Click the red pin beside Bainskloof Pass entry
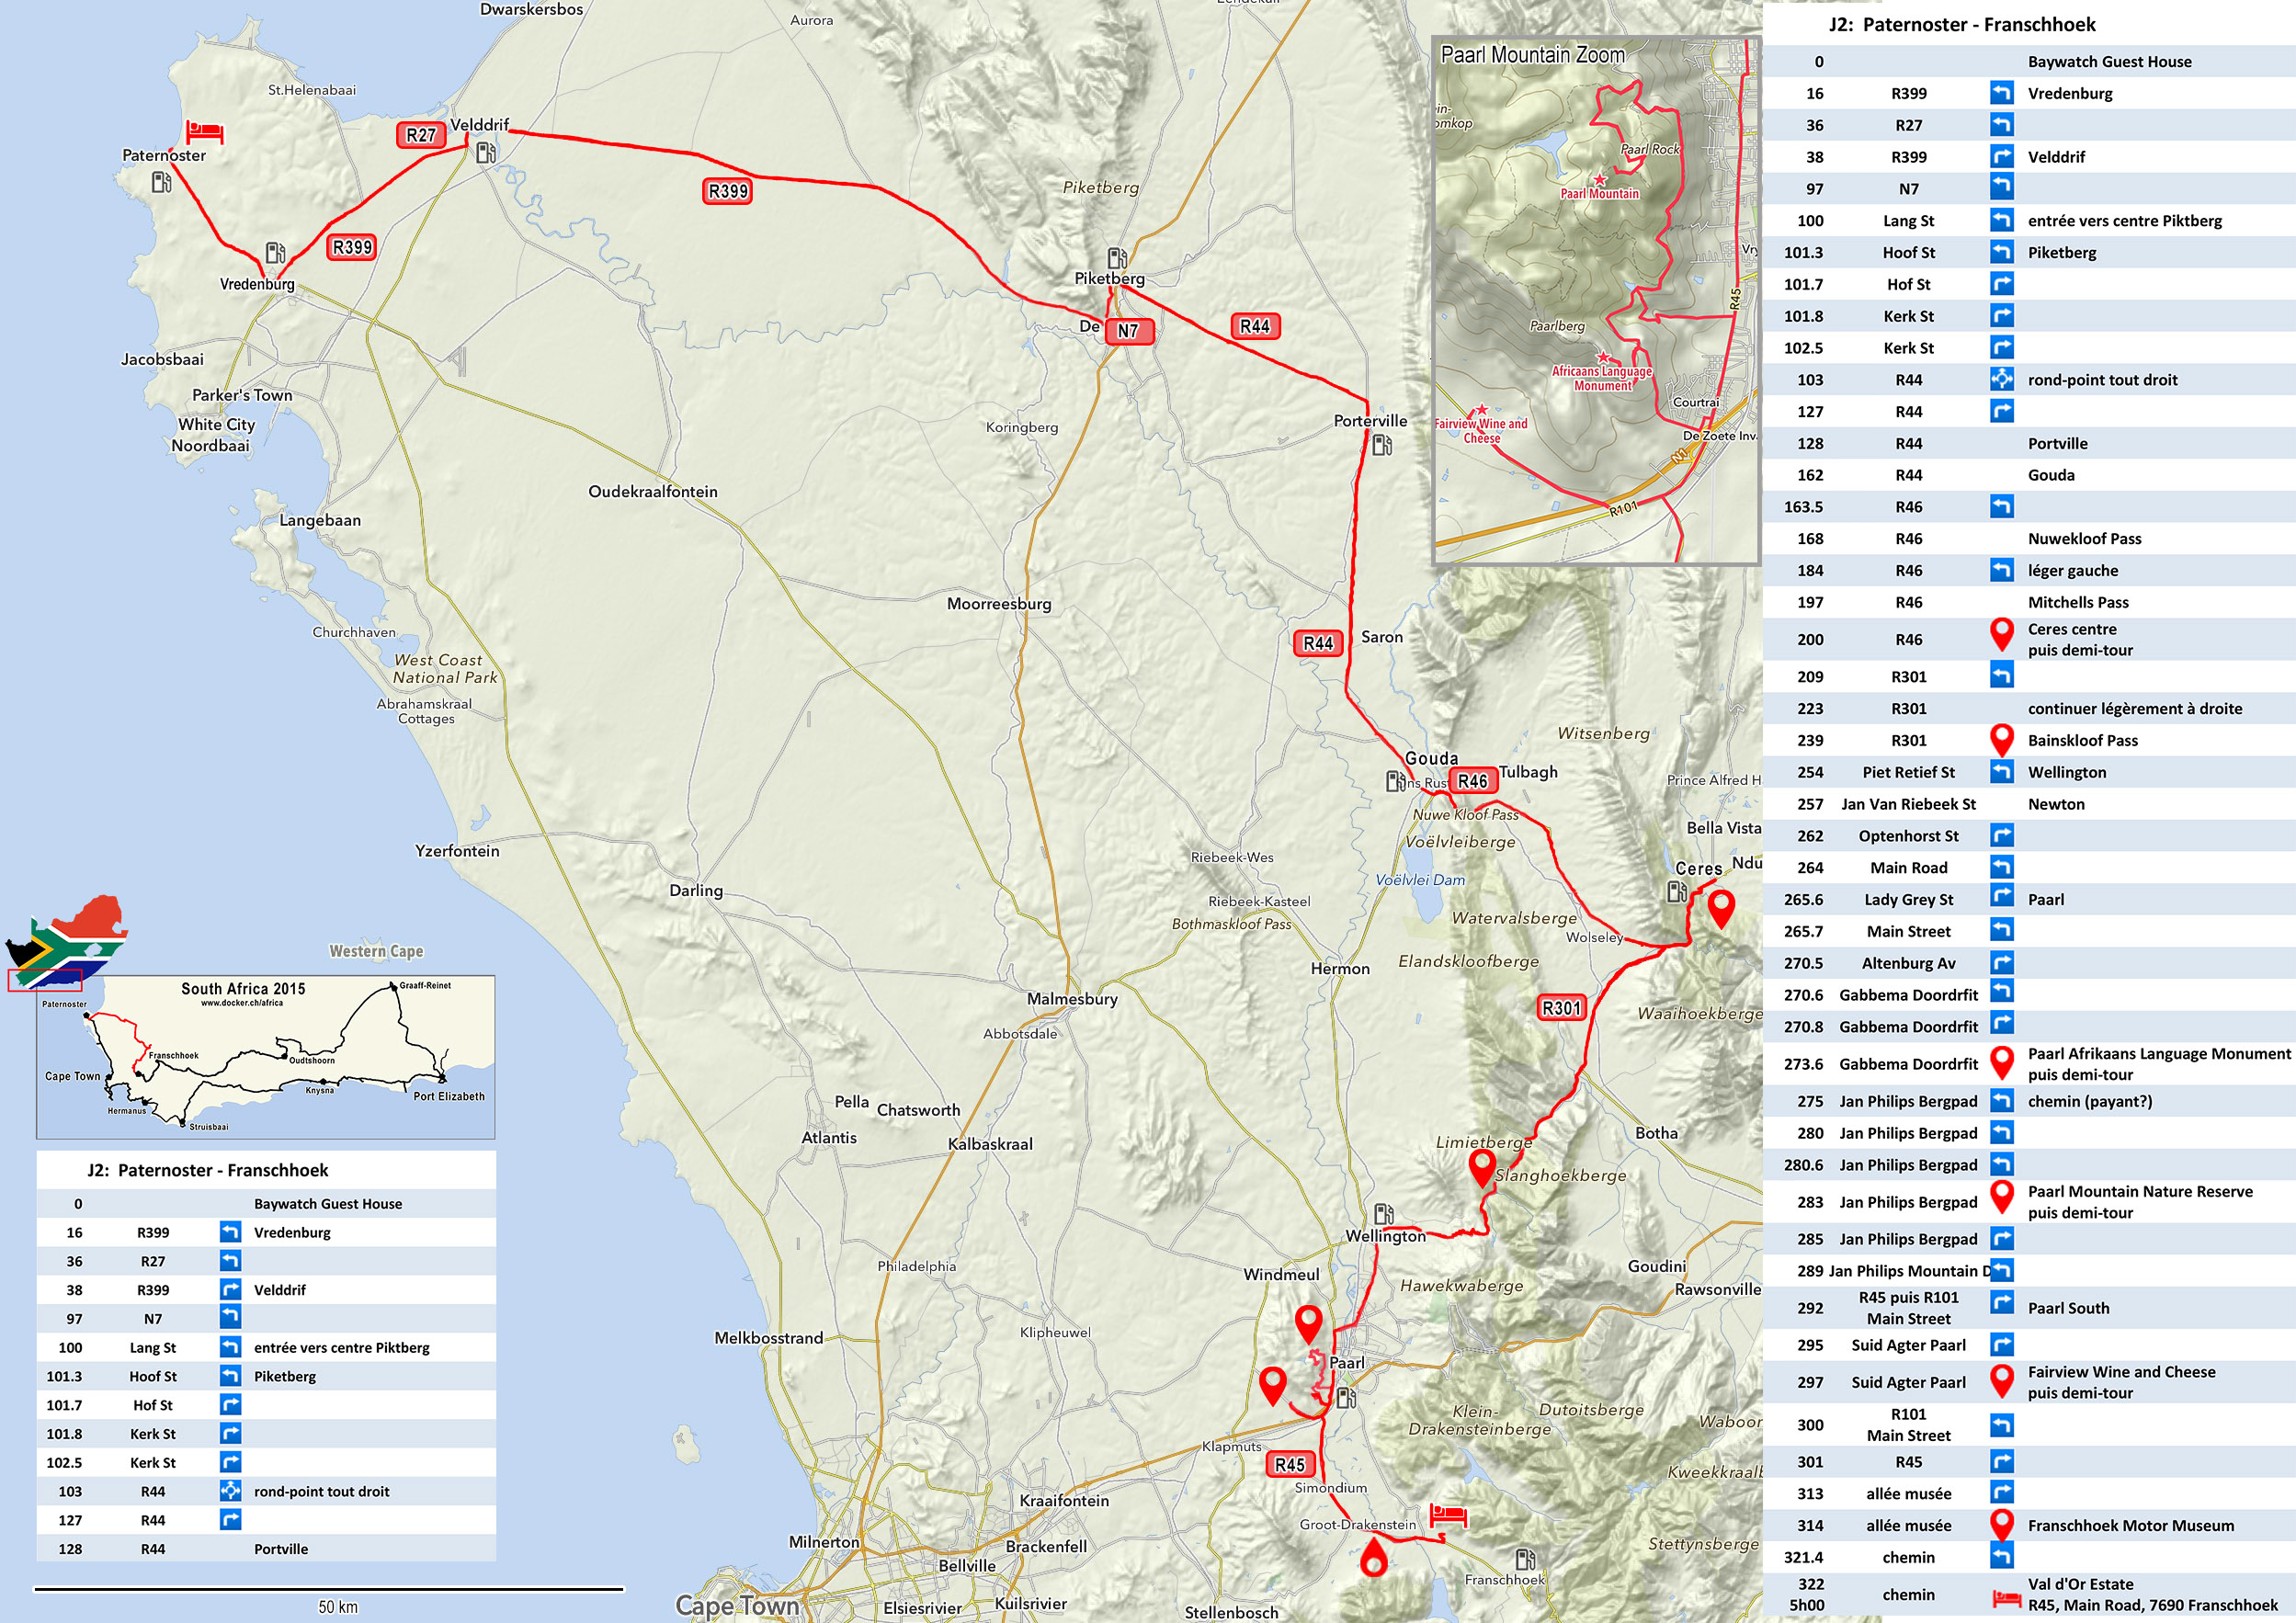 [x=2001, y=739]
